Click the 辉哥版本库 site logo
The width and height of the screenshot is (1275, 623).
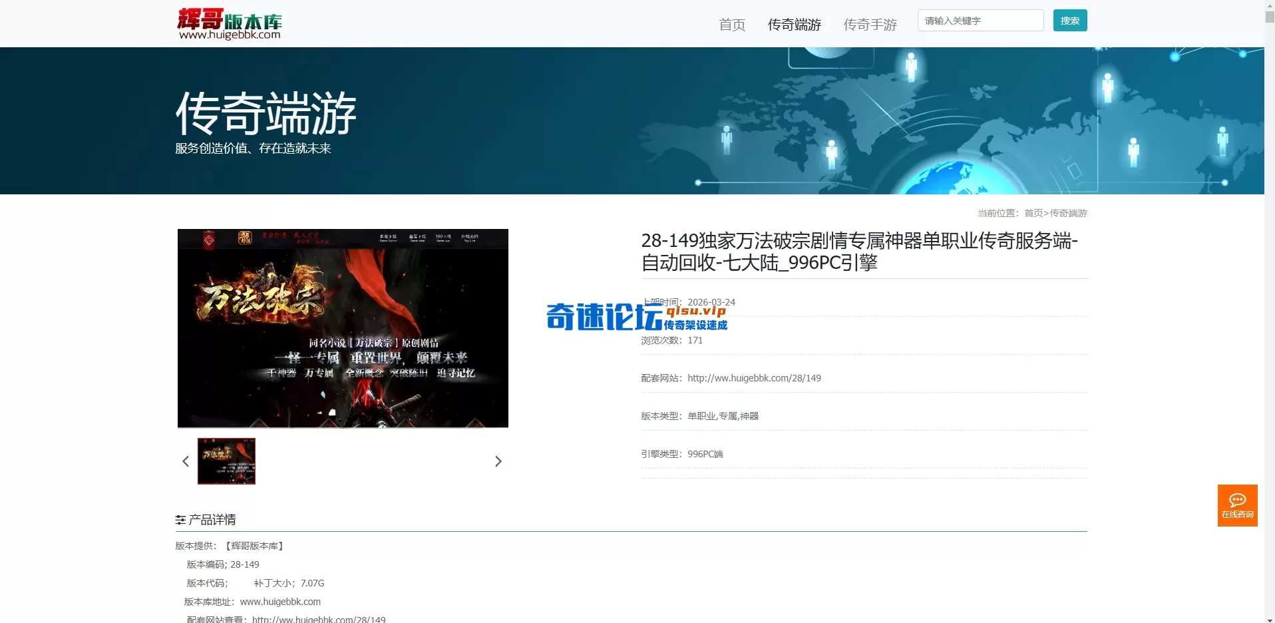(x=229, y=23)
